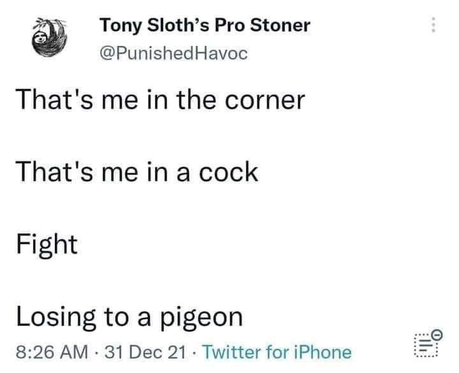Click the line "That's me in the corner"
The width and height of the screenshot is (459, 373).
point(161,100)
